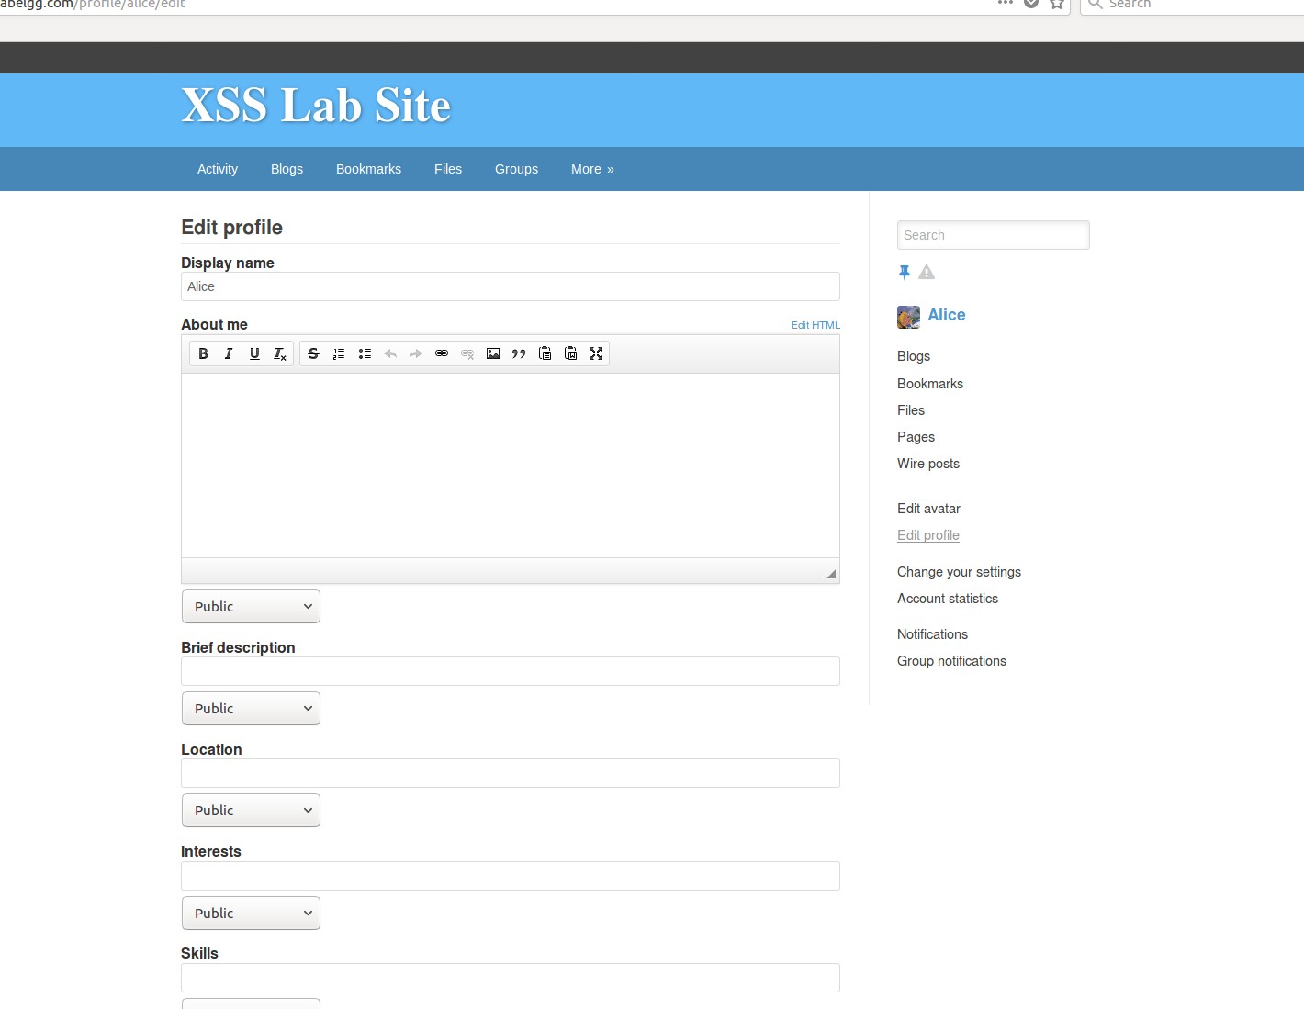Open the insert link dialog

pos(442,353)
